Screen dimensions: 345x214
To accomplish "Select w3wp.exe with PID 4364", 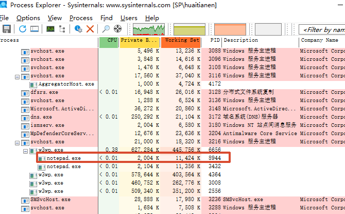I will point(50,175).
